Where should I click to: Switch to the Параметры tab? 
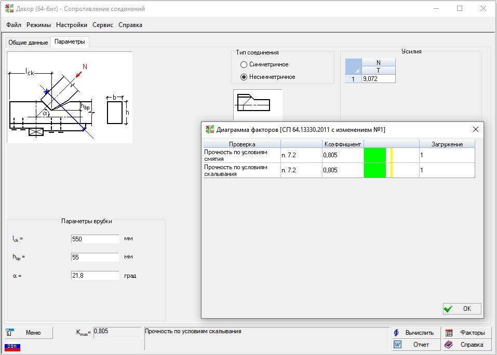click(70, 42)
